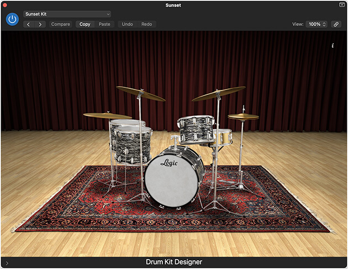
Task: Open the View 100% size dropdown
Action: [317, 24]
